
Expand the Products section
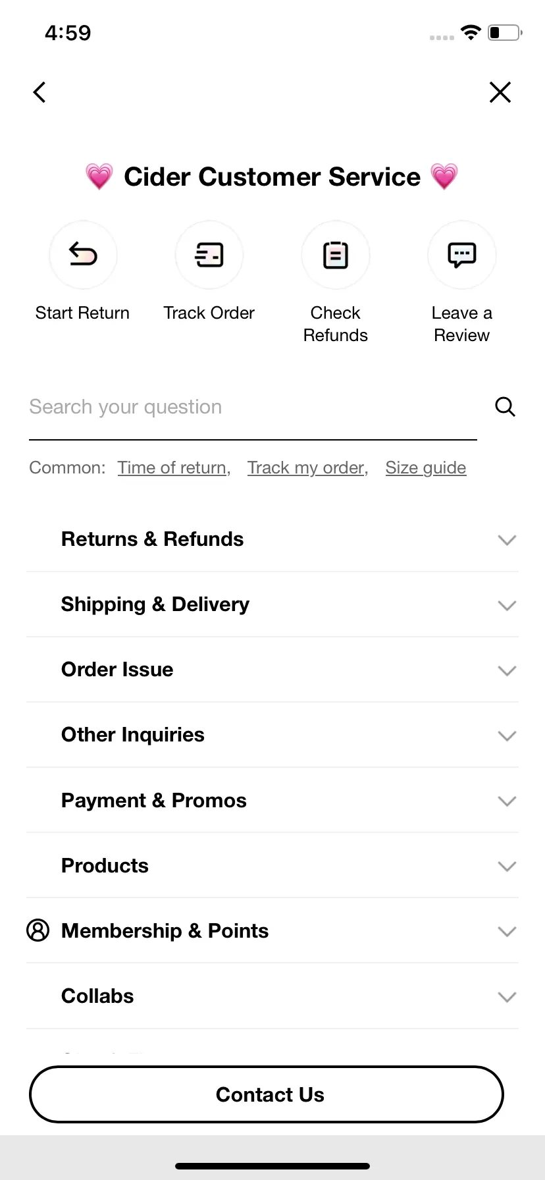[x=272, y=865]
